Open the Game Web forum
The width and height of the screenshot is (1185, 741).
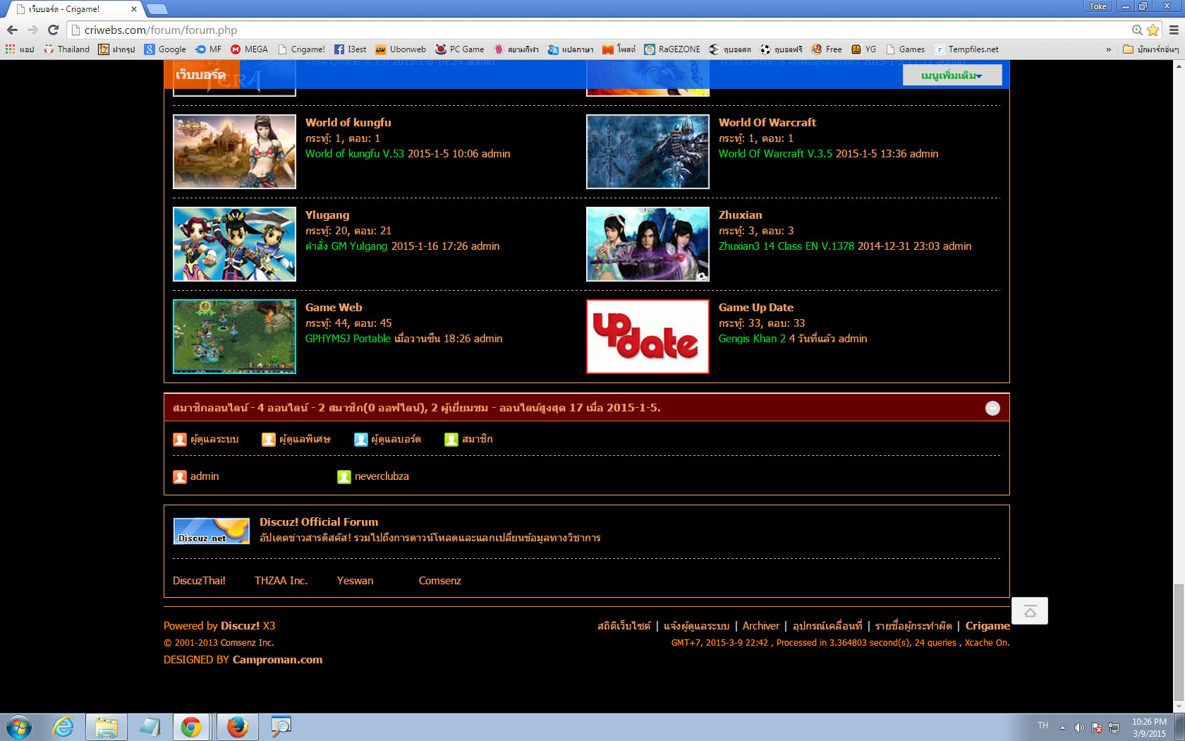(334, 308)
